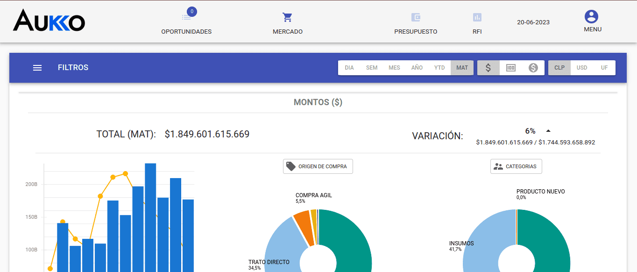Go to Mercado section
637x272 pixels.
288,32
